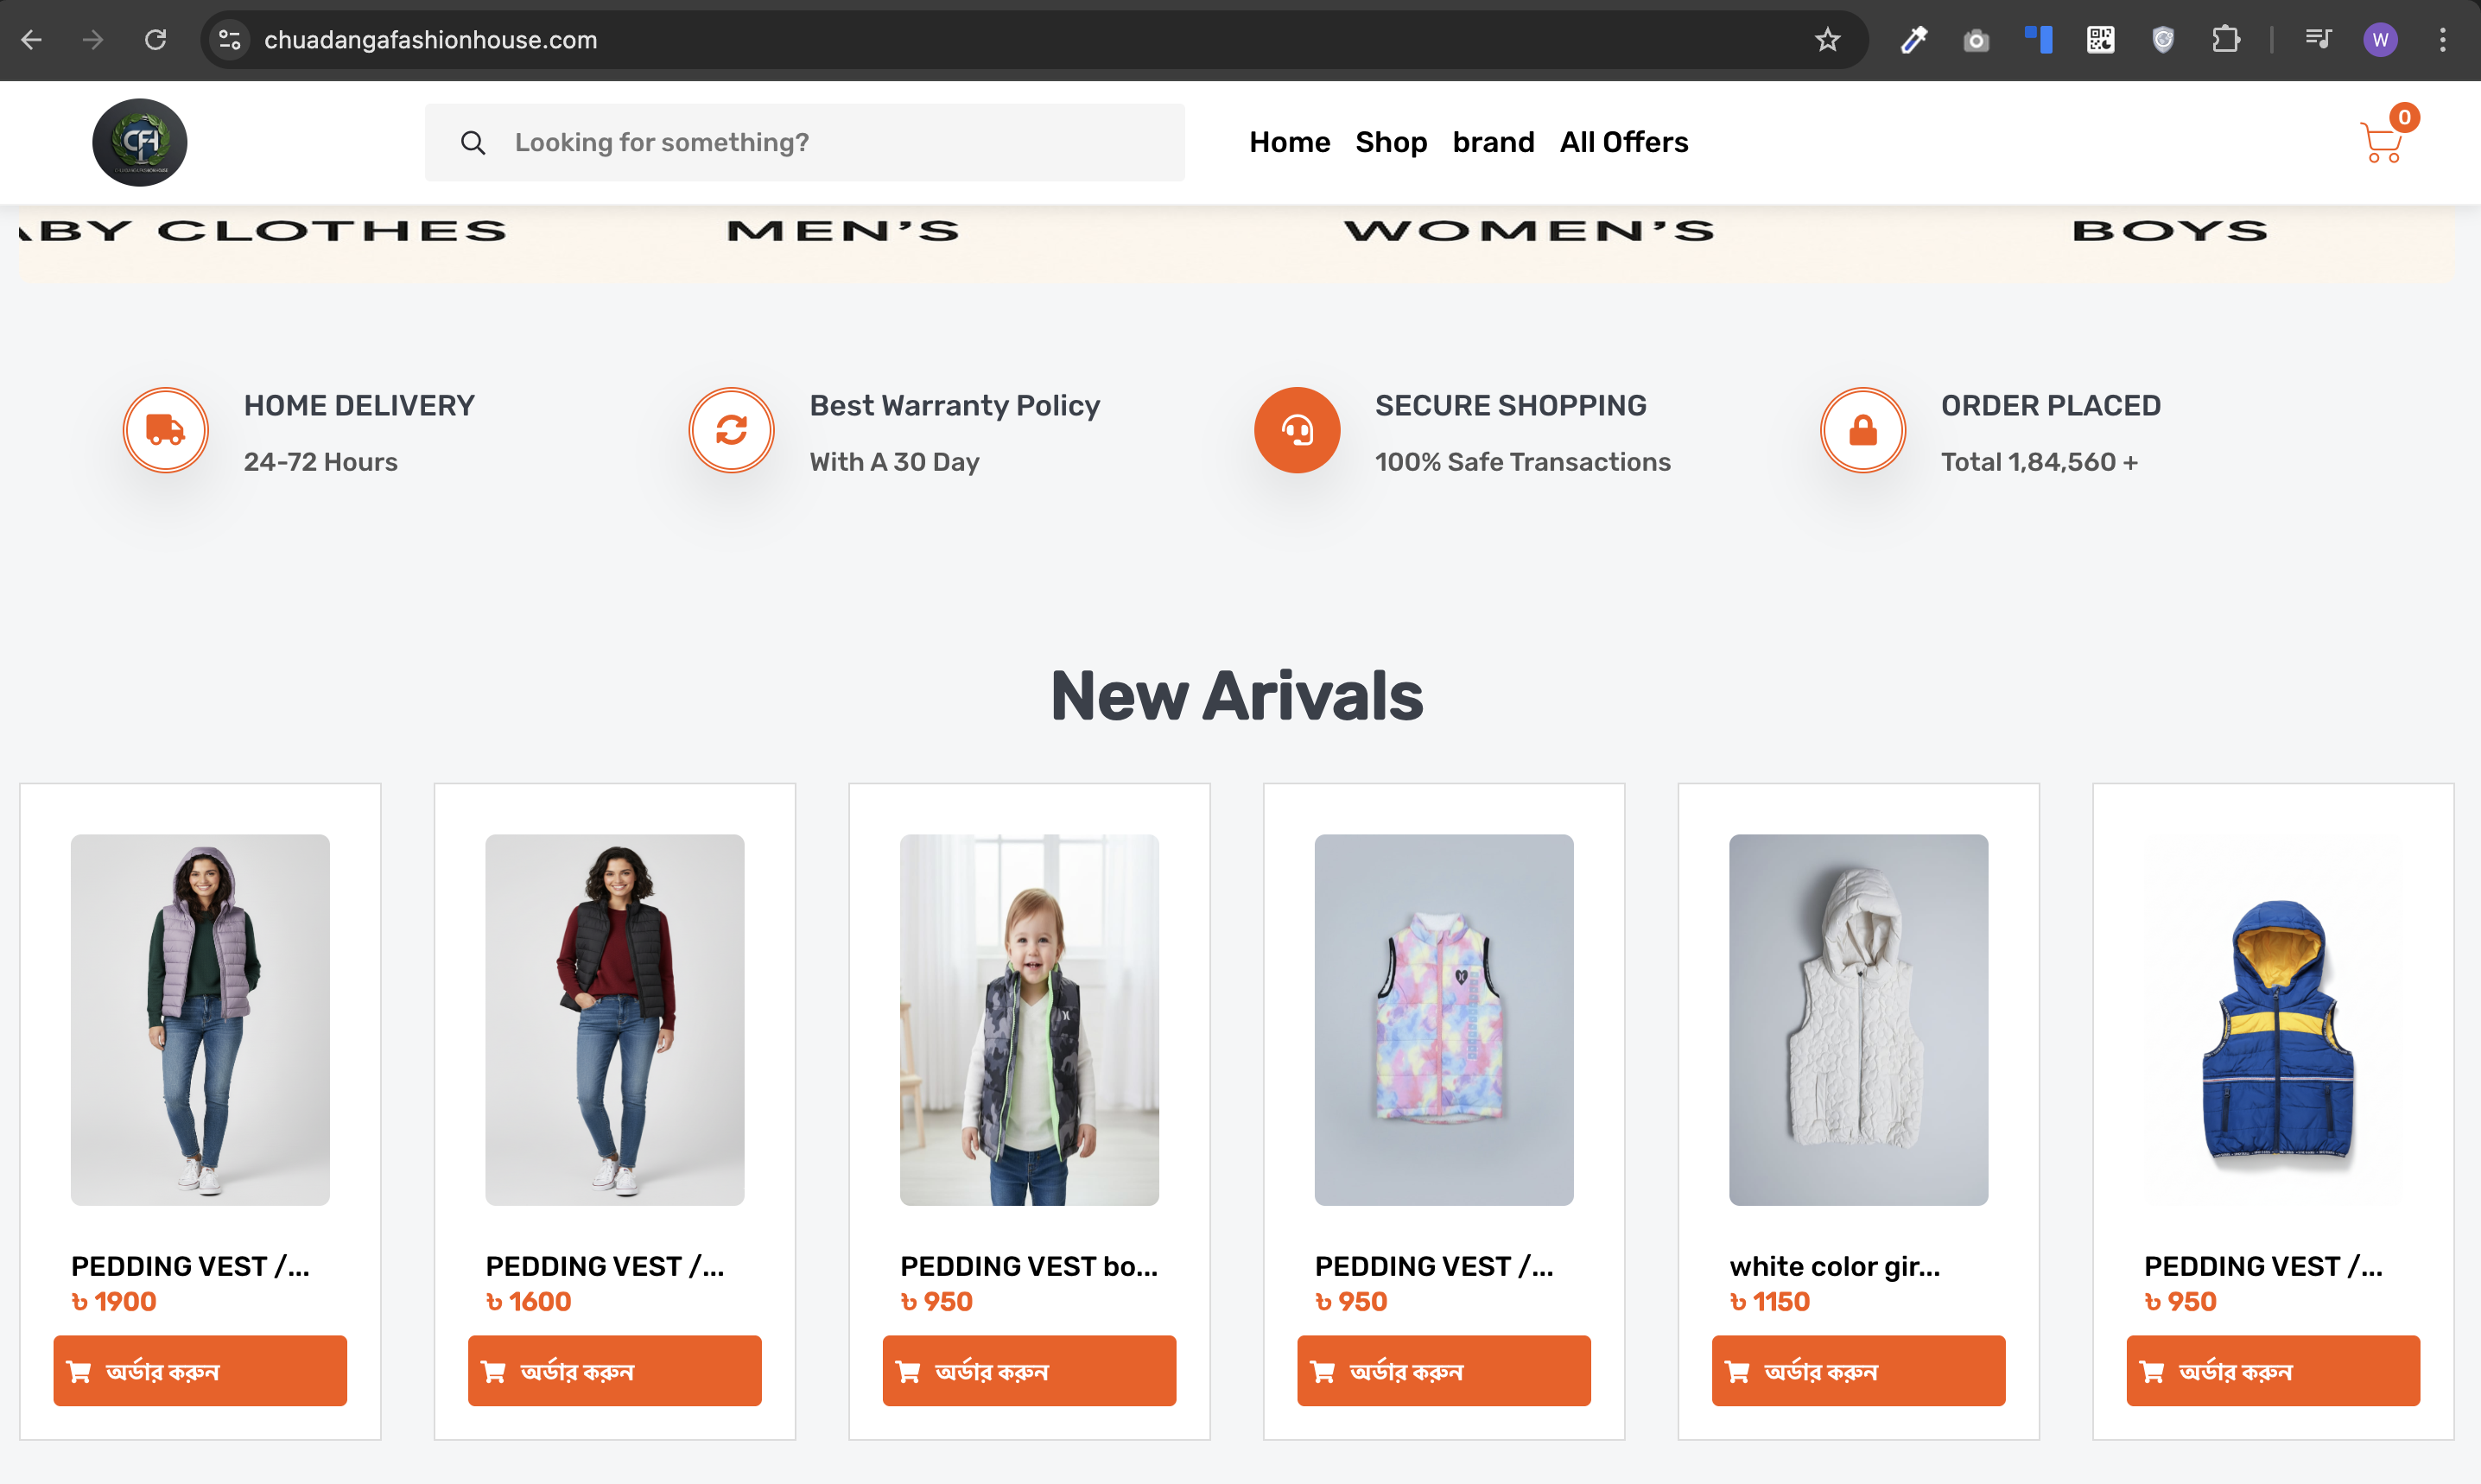The image size is (2481, 1484).
Task: Click the eyedropper icon in browser toolbar
Action: 1913,39
